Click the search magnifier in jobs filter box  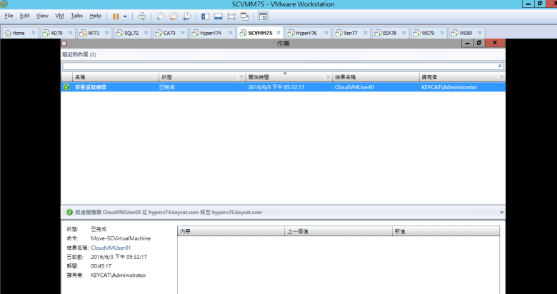[x=500, y=66]
